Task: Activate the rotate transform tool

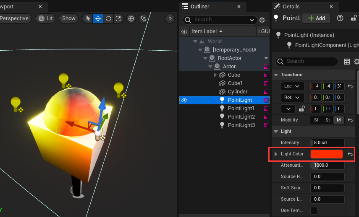Action: (x=108, y=18)
